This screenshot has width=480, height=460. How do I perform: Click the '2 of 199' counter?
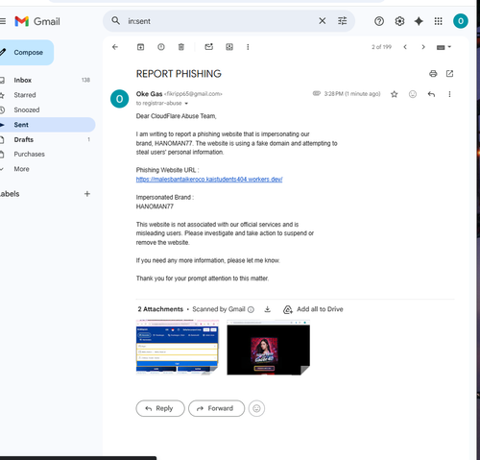pos(381,47)
